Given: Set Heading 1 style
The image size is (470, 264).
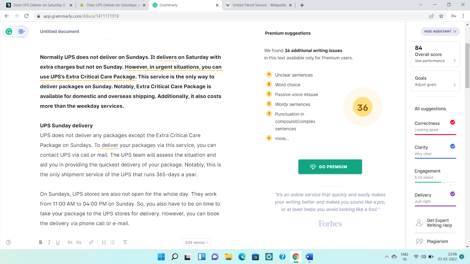Looking at the screenshot, I should (70, 242).
